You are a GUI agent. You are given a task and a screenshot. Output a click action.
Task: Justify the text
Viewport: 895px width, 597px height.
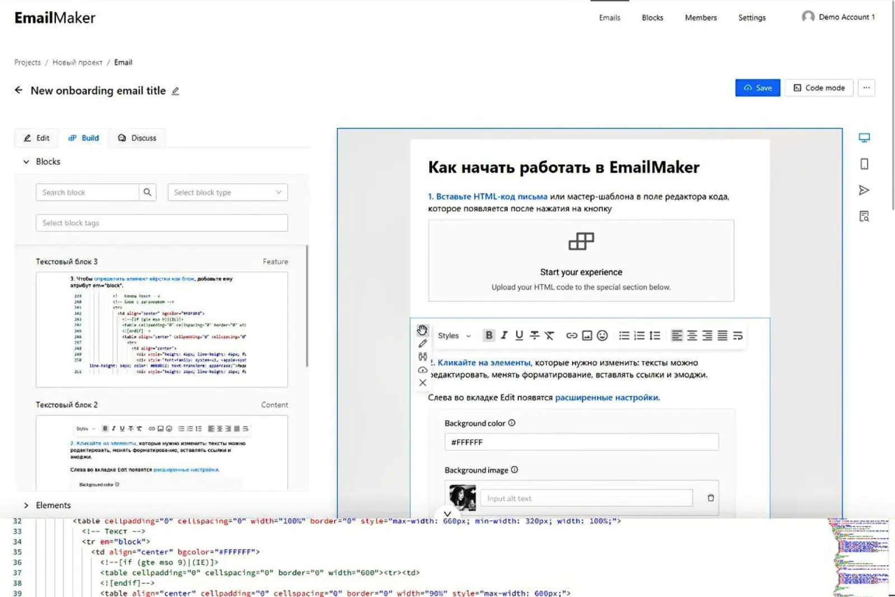723,335
